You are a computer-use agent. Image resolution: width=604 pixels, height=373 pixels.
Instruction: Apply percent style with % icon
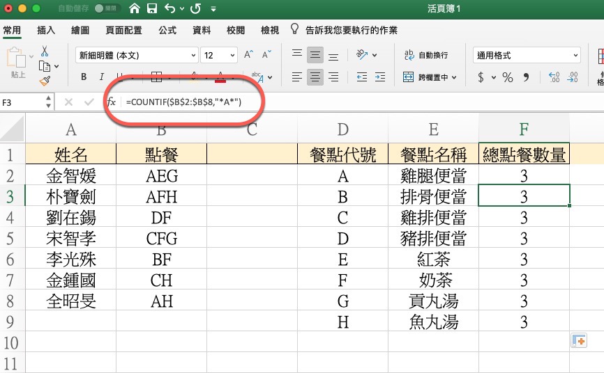coord(507,77)
